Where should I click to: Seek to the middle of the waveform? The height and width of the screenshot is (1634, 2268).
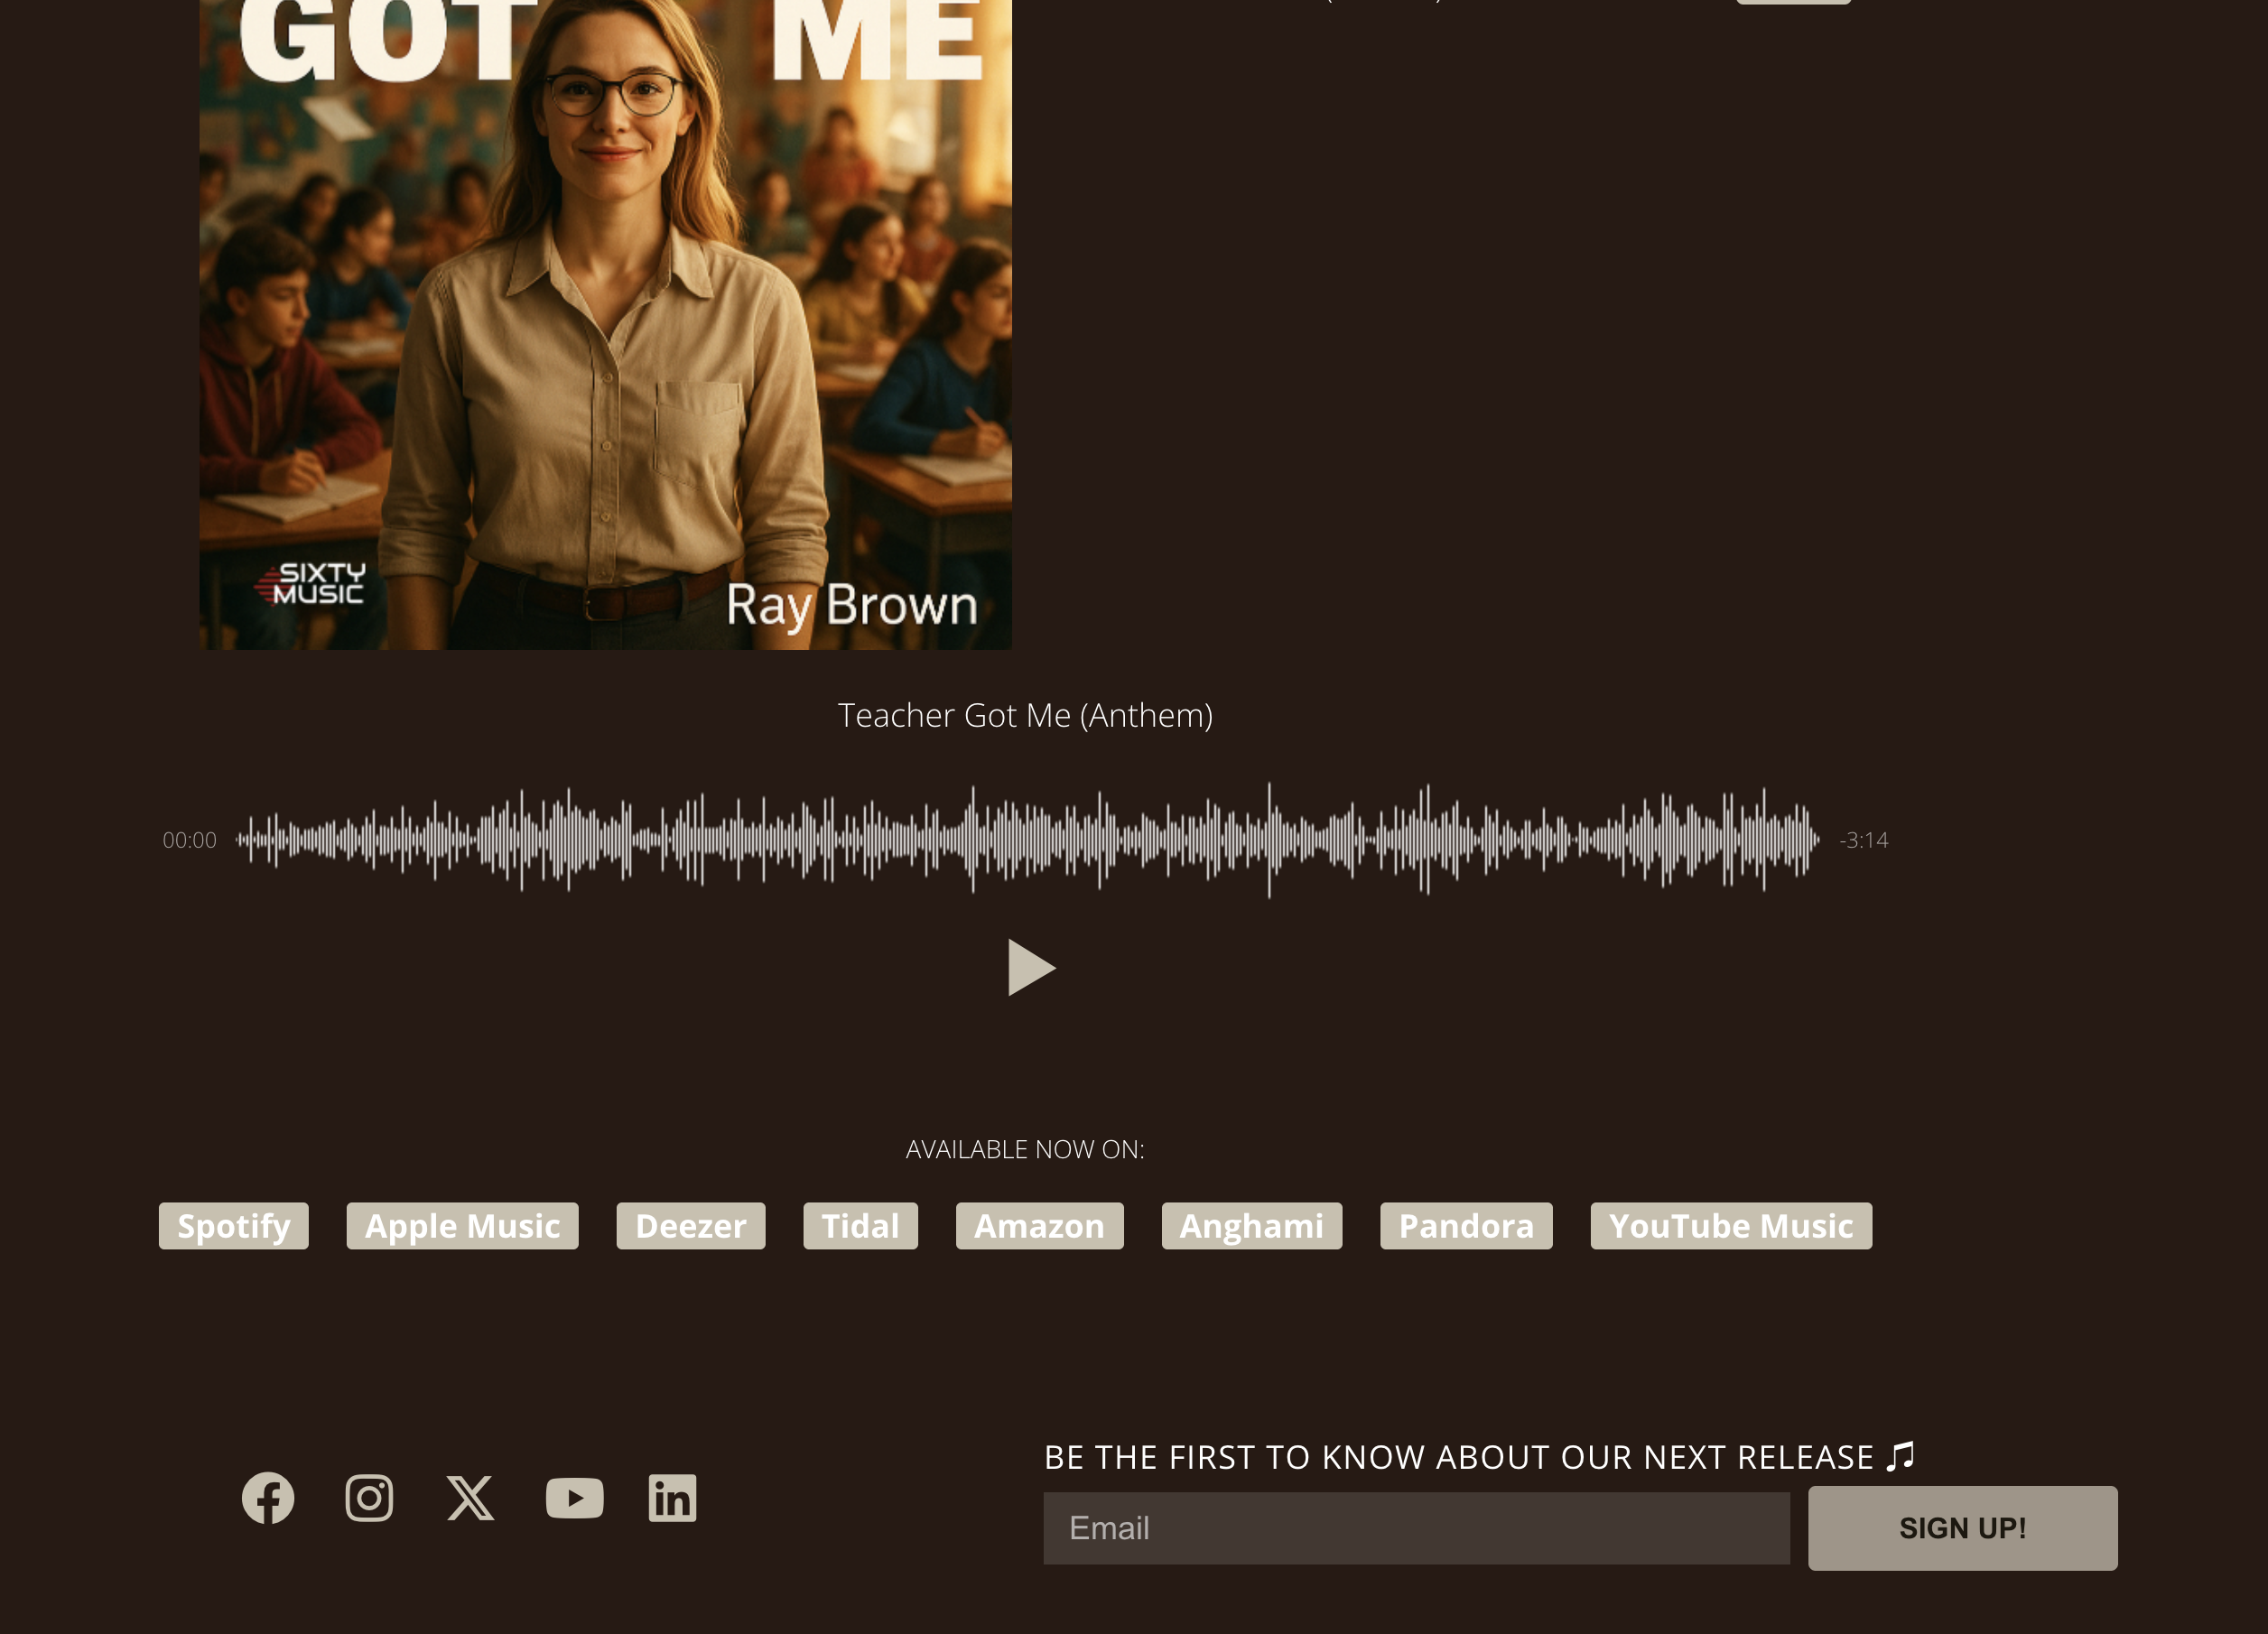pos(1028,840)
